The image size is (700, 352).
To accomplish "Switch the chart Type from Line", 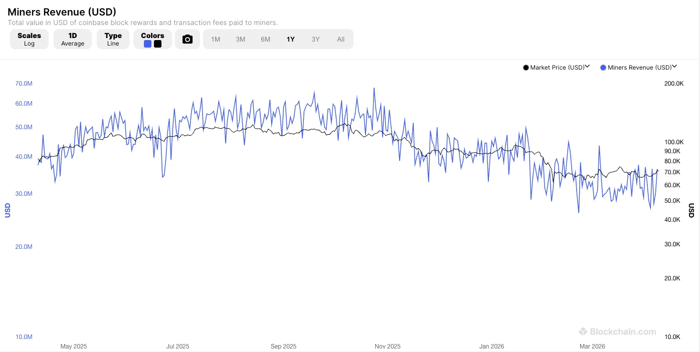I will (113, 39).
